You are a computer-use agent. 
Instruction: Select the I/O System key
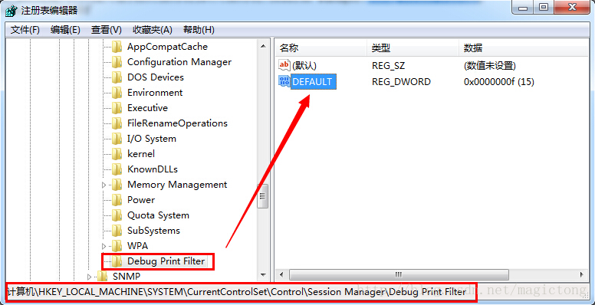point(152,139)
